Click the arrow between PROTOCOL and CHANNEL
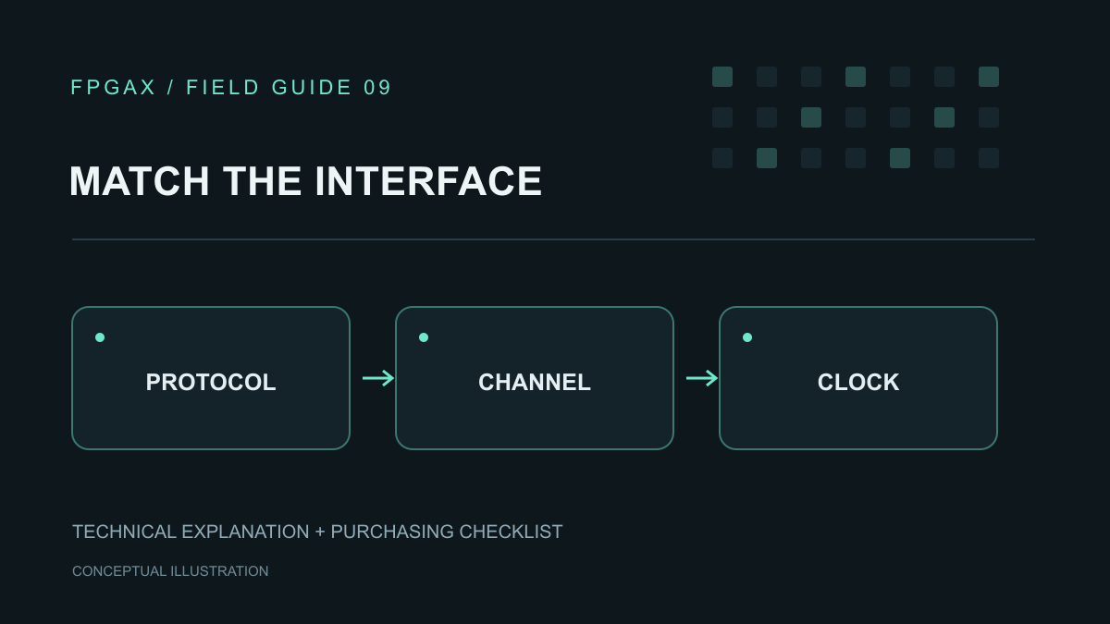 tap(378, 378)
